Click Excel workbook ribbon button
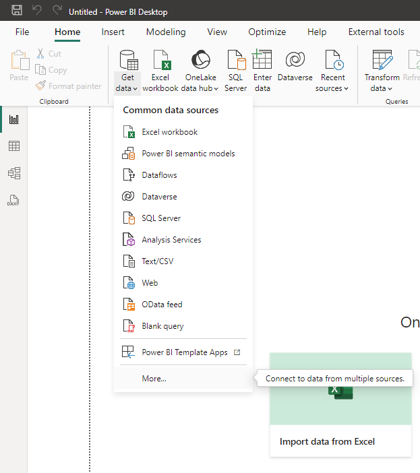Viewport: 420px width, 473px height. pos(160,71)
